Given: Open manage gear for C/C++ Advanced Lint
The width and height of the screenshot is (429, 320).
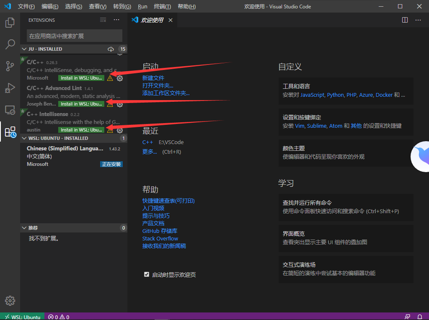Looking at the screenshot, I should 120,104.
